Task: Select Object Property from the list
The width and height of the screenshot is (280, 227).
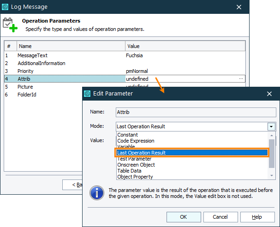Action: coord(135,177)
